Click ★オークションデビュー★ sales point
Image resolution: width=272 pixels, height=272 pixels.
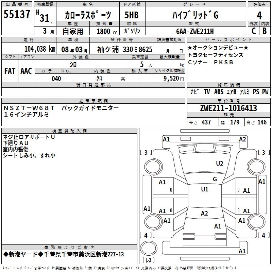[218, 47]
